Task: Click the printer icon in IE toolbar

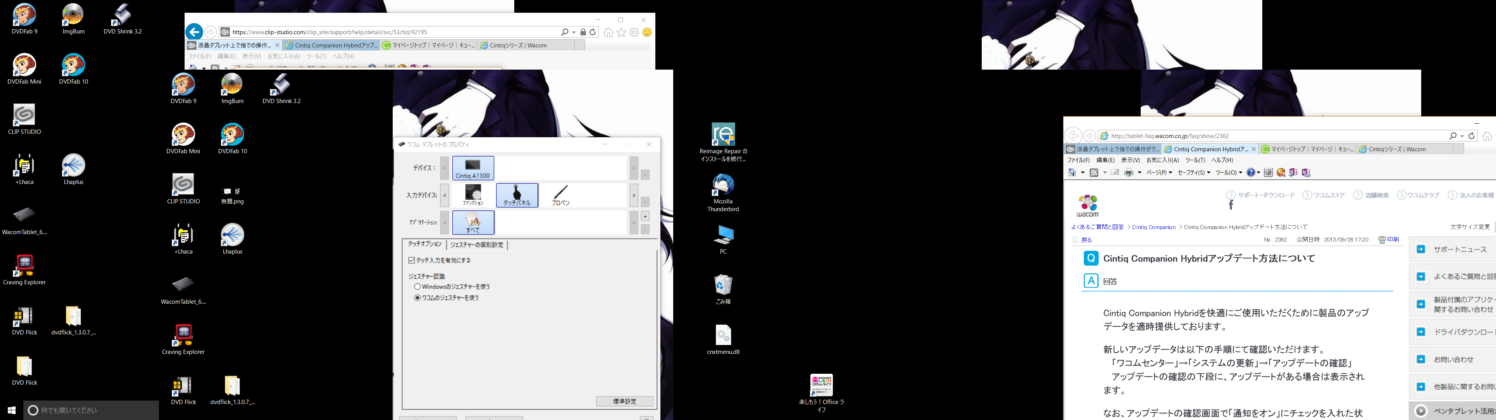Action: [1128, 172]
